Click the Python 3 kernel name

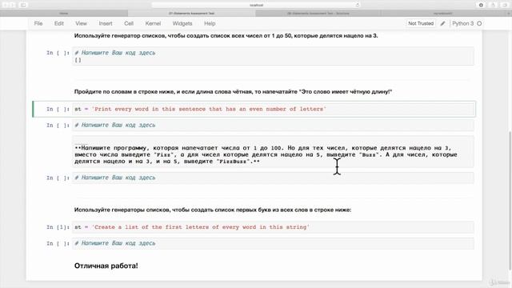click(x=462, y=23)
